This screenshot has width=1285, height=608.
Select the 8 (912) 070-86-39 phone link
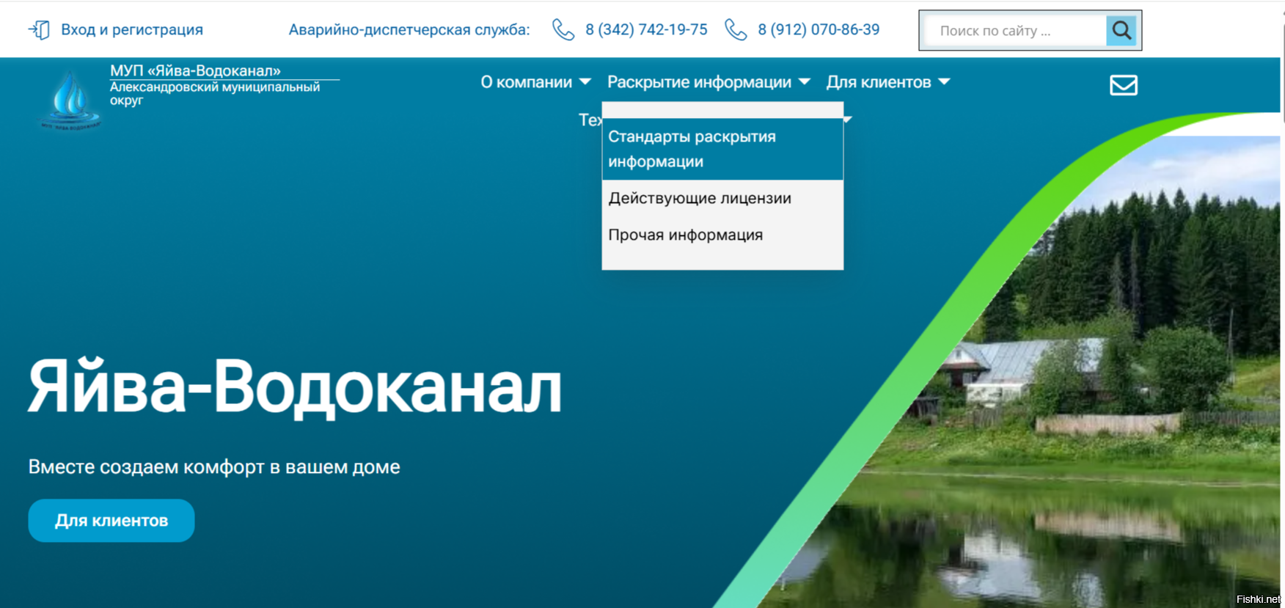819,30
